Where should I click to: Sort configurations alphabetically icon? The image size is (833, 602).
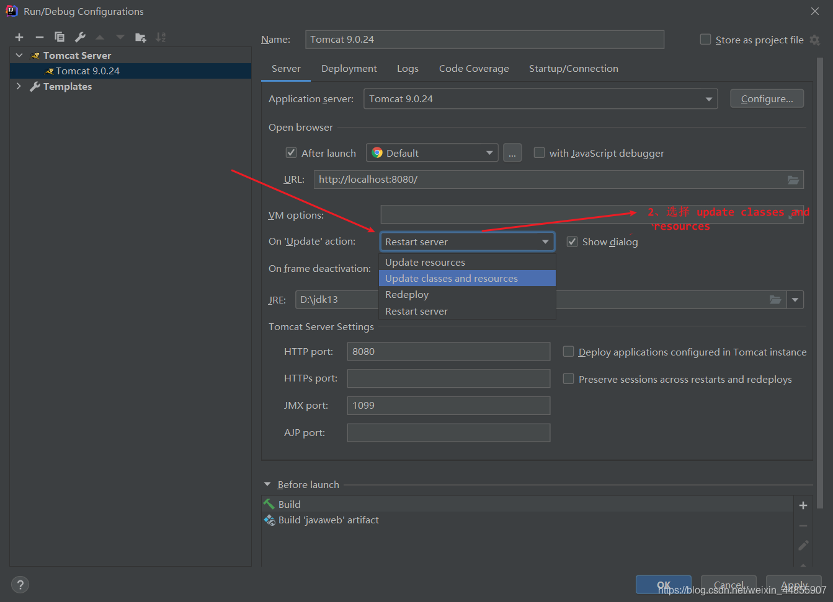[161, 37]
